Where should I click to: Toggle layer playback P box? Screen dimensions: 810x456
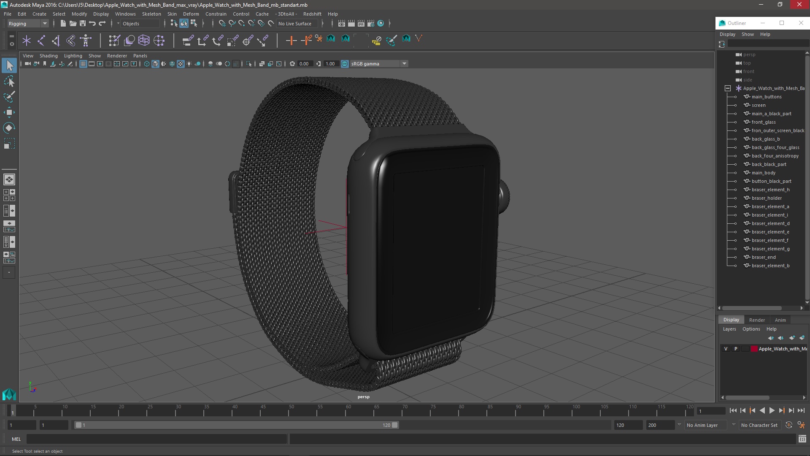[x=736, y=349]
